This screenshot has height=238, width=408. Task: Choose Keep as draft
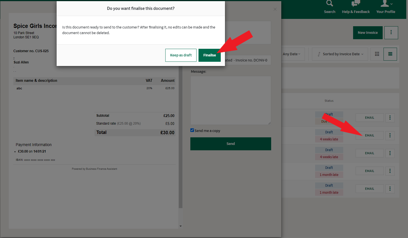click(181, 55)
